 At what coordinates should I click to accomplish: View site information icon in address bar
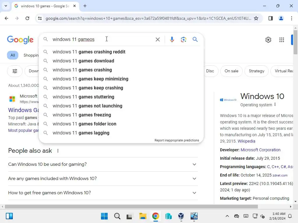pyautogui.click(x=40, y=18)
